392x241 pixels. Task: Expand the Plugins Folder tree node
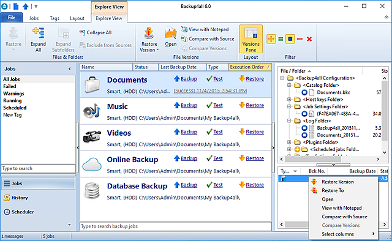(289, 142)
